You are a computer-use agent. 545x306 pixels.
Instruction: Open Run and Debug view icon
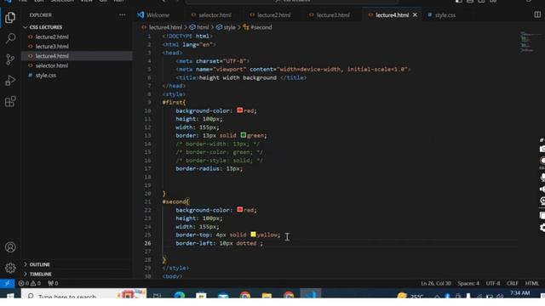tap(10, 81)
